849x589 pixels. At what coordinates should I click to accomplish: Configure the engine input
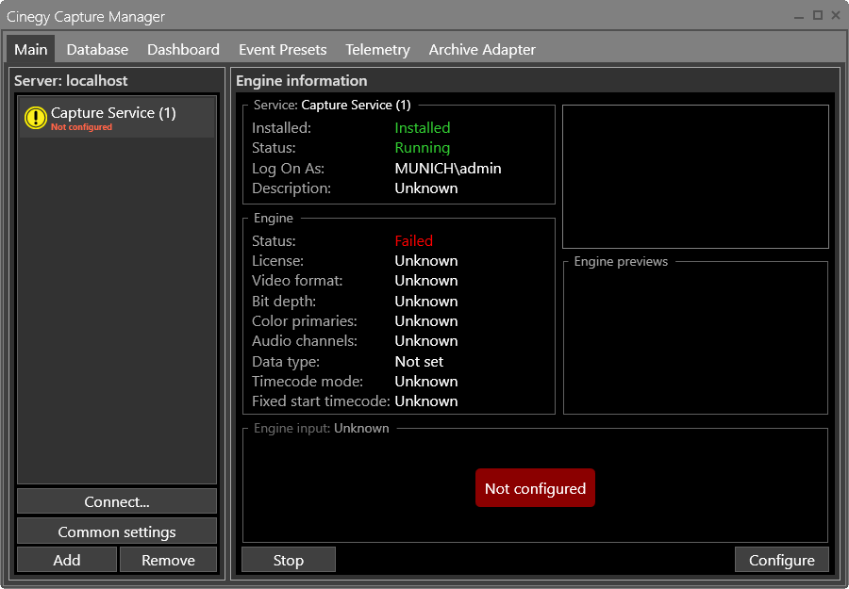click(782, 559)
